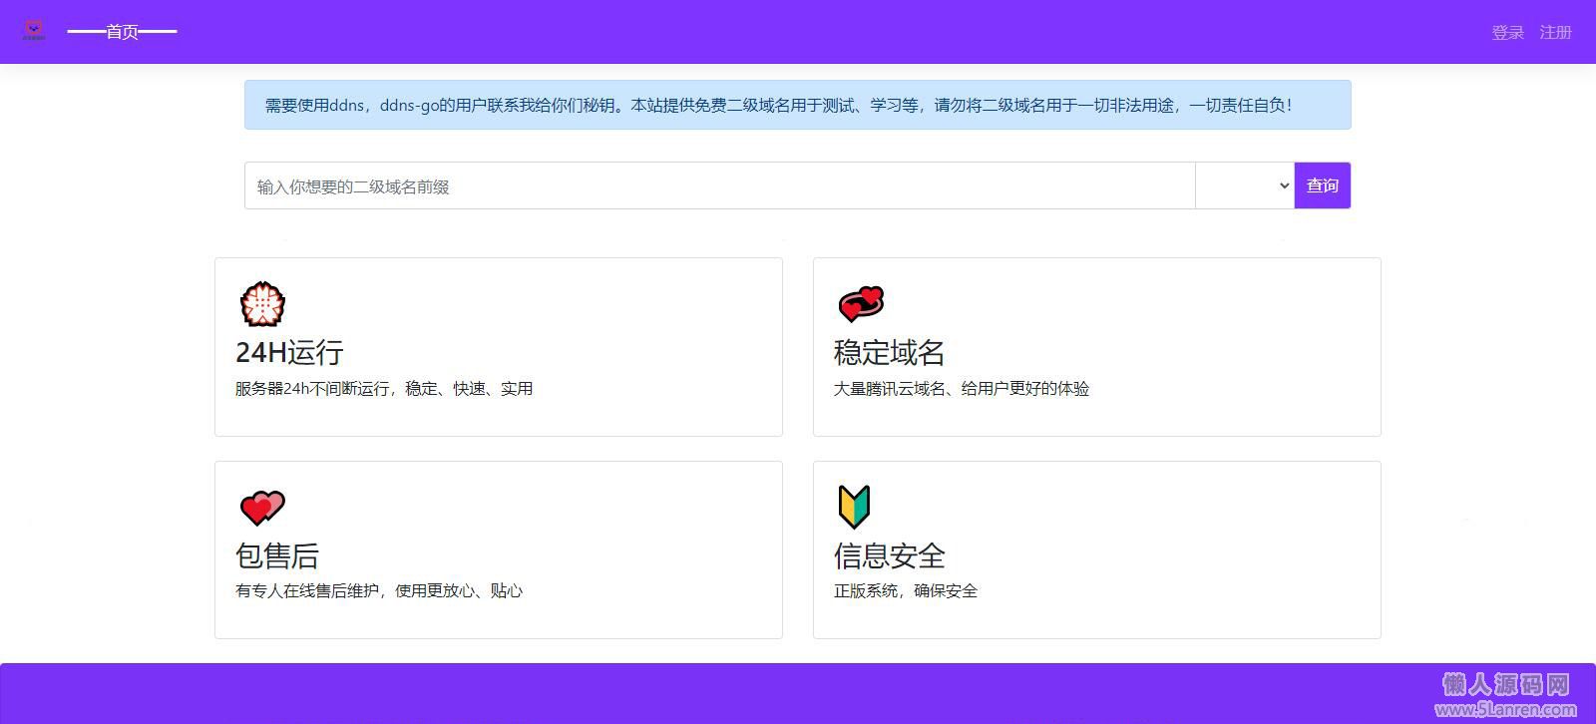
Task: Click the blue ddns notice banner
Action: pos(797,106)
